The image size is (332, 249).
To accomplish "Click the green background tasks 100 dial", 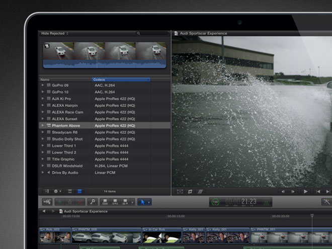I will coord(215,202).
